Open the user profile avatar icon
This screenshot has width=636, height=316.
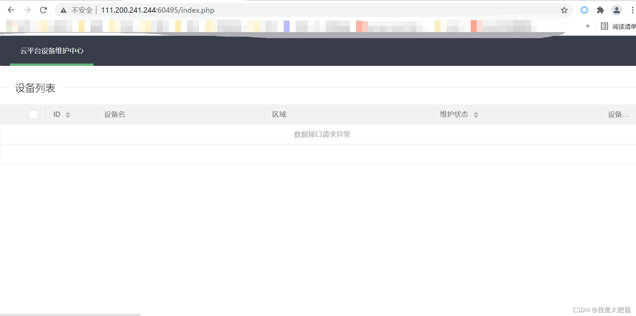617,10
